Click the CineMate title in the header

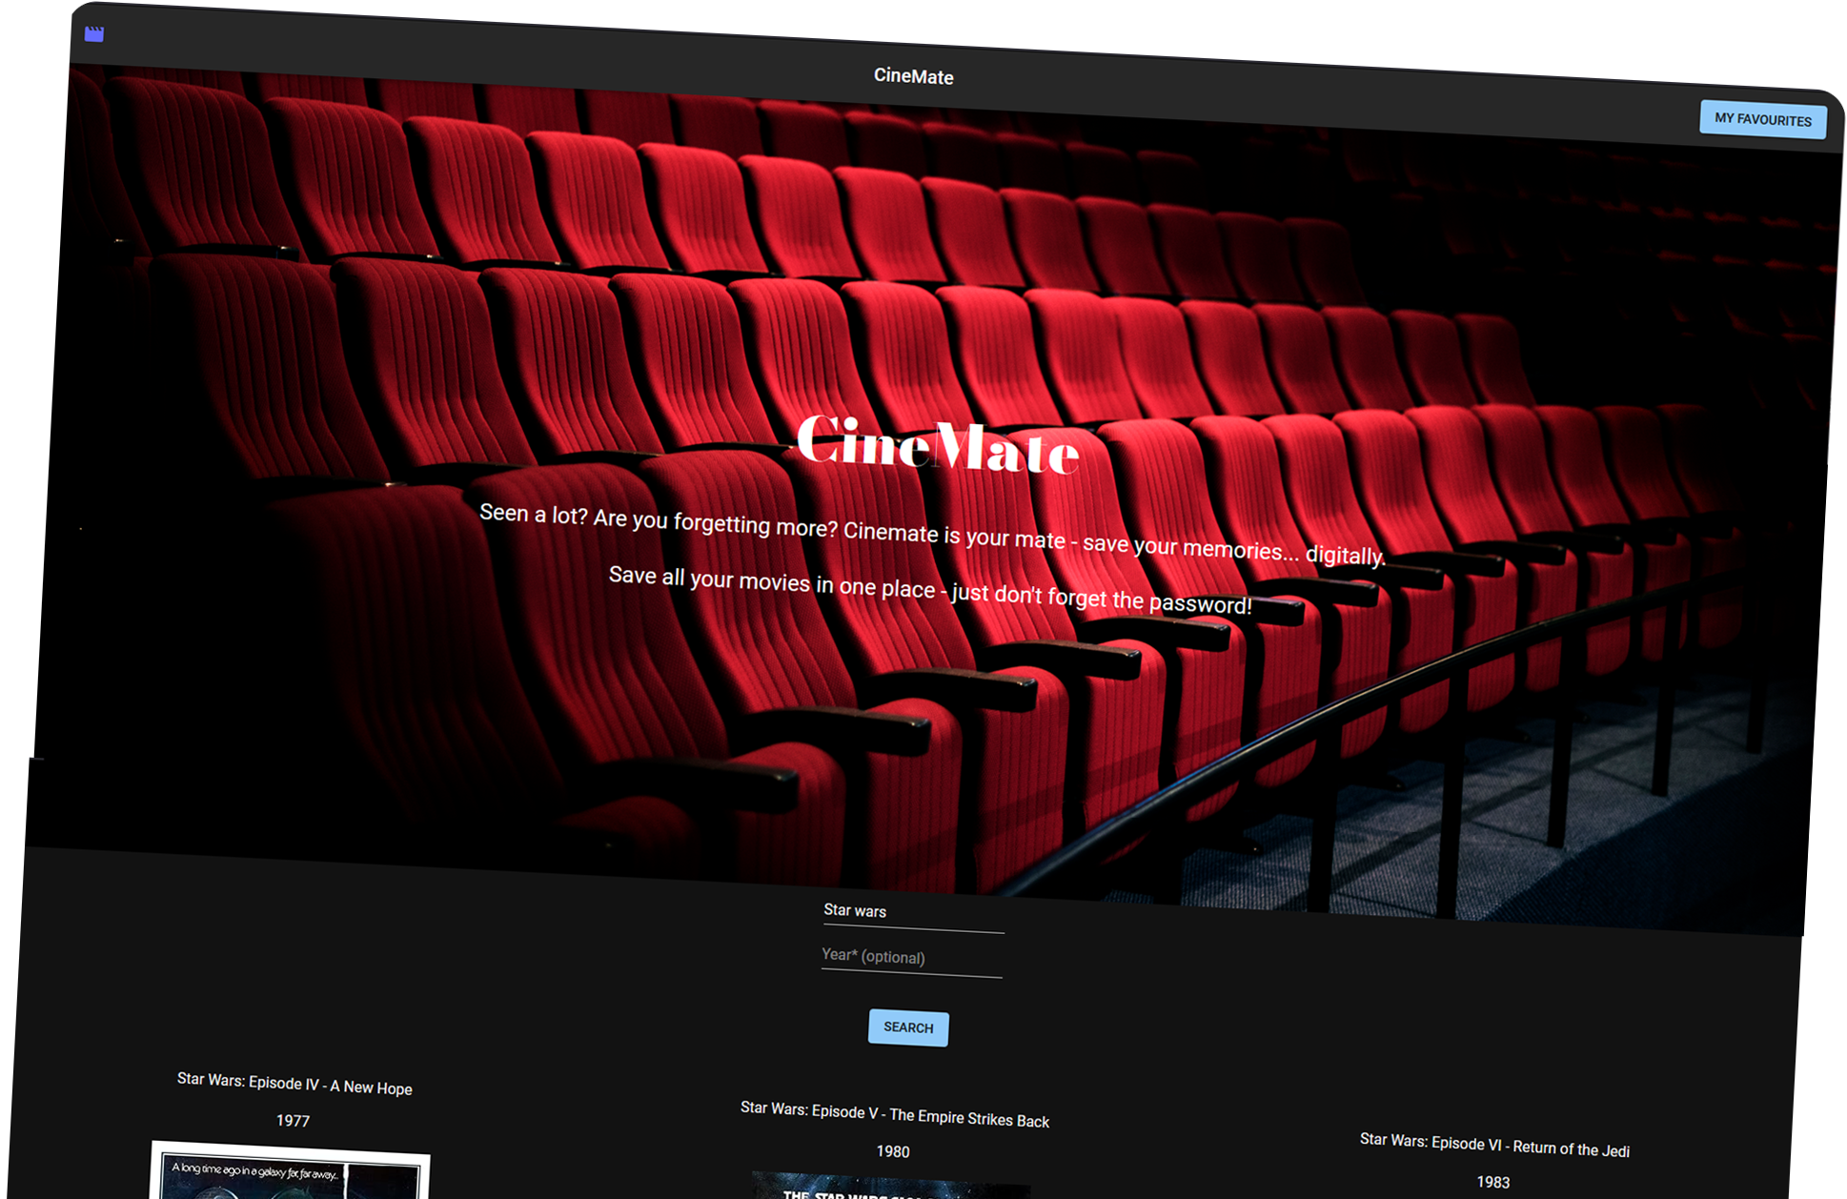click(913, 76)
